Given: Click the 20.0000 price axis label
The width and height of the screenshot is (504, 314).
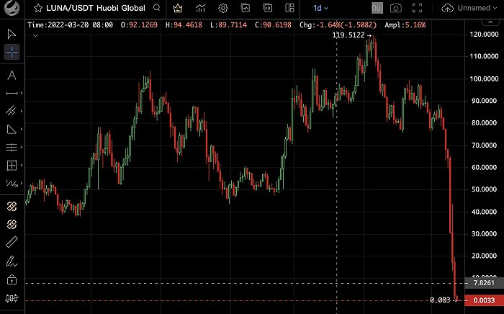Looking at the screenshot, I should pos(485,256).
